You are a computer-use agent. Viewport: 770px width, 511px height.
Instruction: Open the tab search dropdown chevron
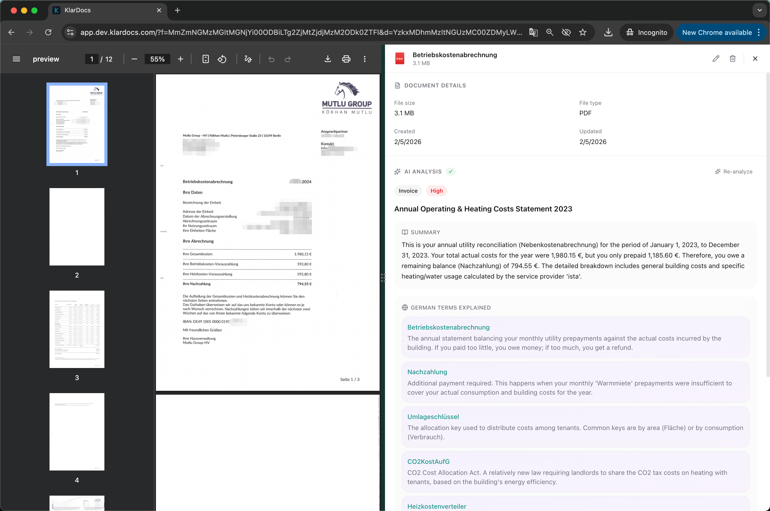(759, 10)
